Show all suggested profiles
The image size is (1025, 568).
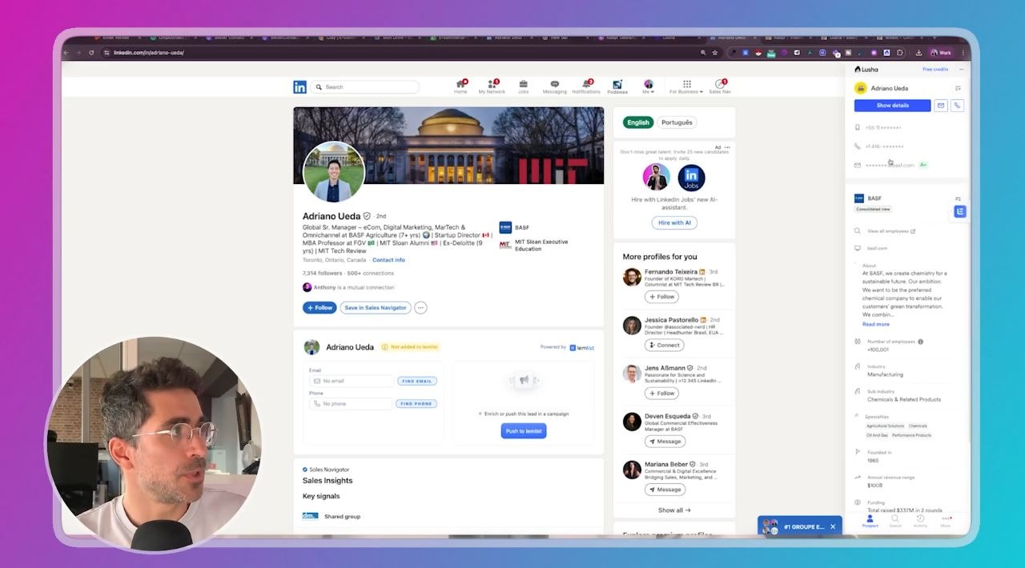tap(674, 510)
